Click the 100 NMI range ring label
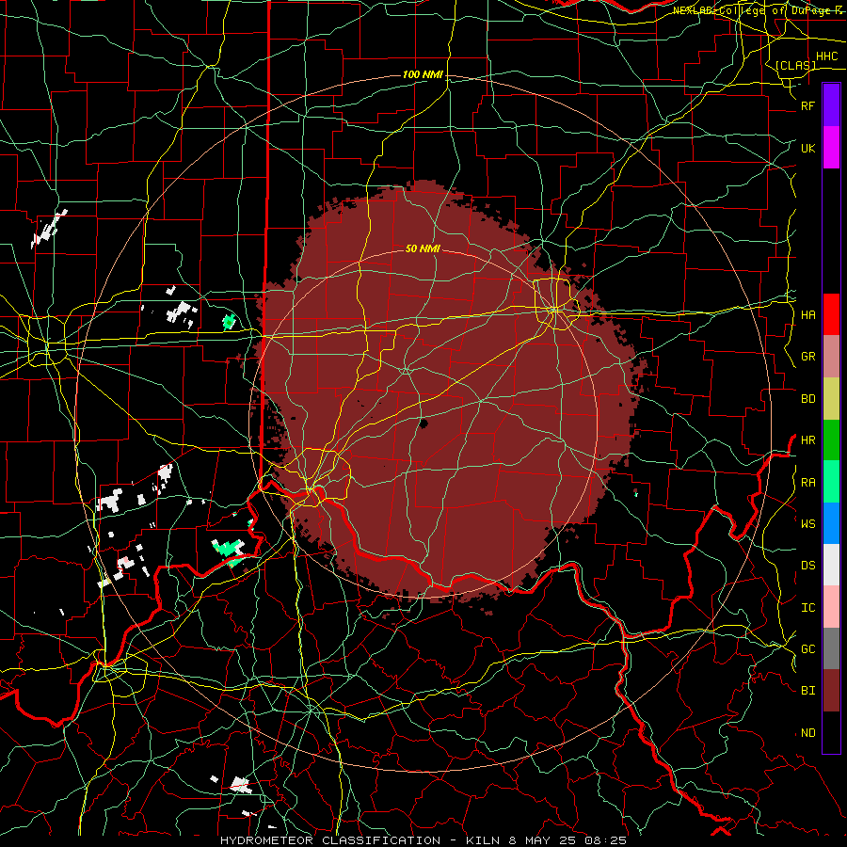The image size is (847, 847). 423,74
